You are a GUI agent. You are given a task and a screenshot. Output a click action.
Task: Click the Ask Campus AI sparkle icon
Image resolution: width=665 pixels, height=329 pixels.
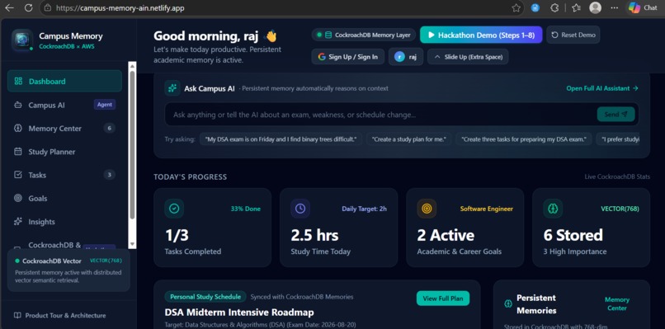pyautogui.click(x=172, y=88)
